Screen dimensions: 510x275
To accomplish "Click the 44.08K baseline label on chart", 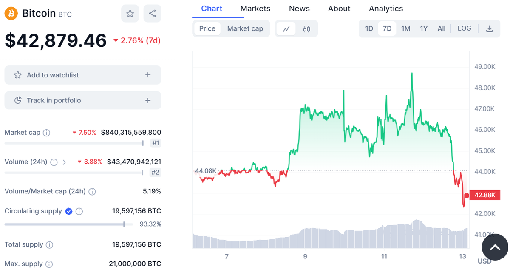I will pyautogui.click(x=206, y=171).
